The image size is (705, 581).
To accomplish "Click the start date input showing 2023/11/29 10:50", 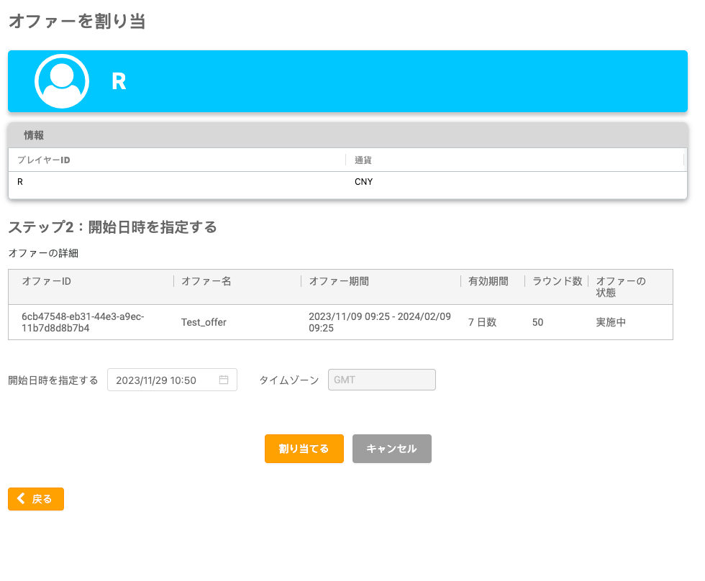I will pos(165,380).
